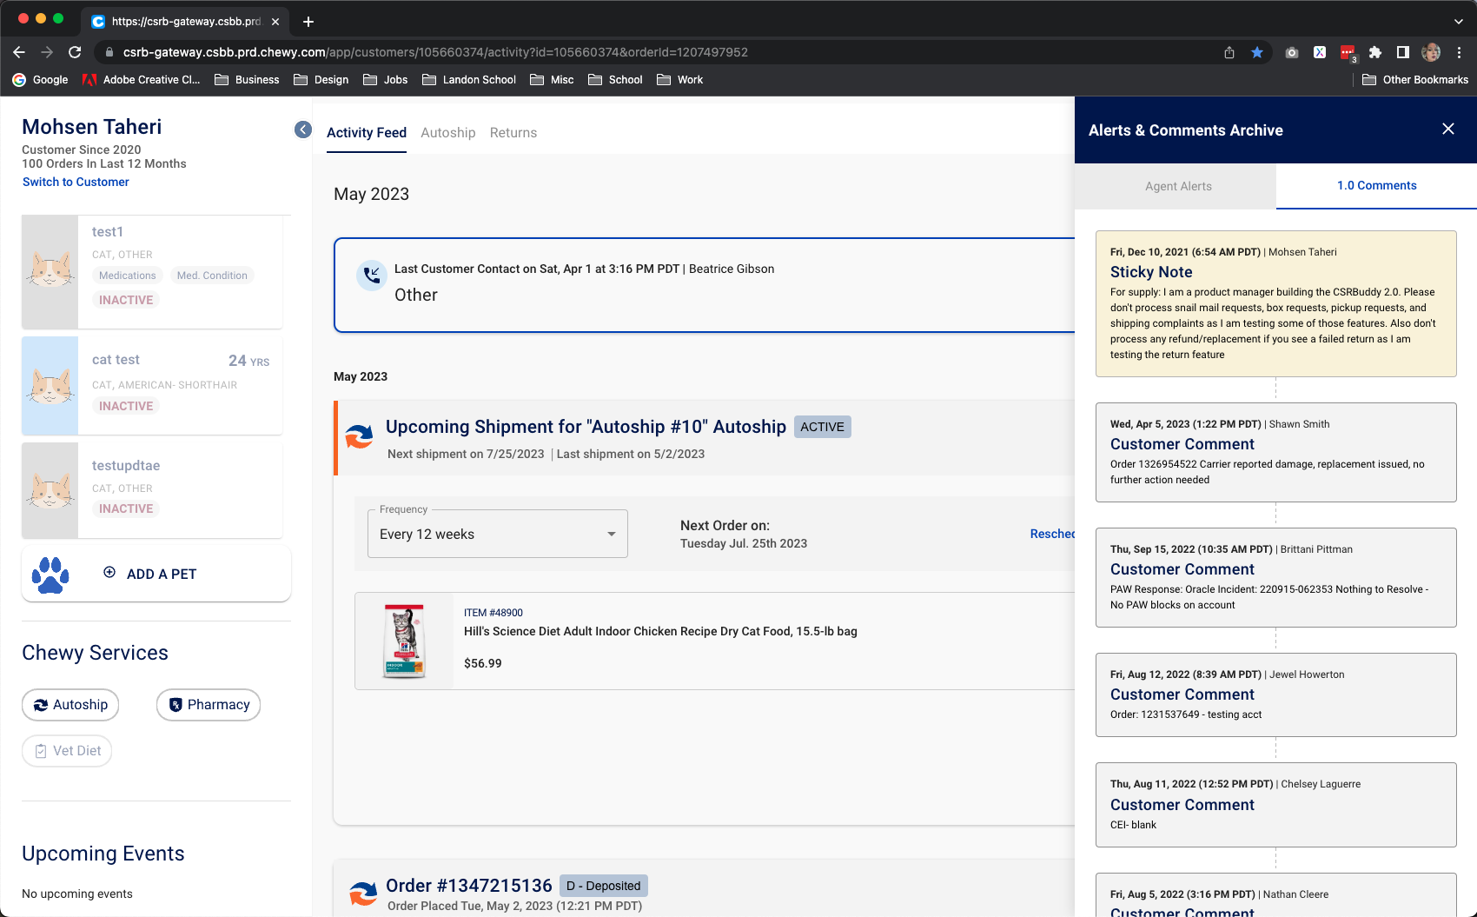The height and width of the screenshot is (917, 1477).
Task: Close the Alerts & Comments Archive panel
Action: 1448,129
